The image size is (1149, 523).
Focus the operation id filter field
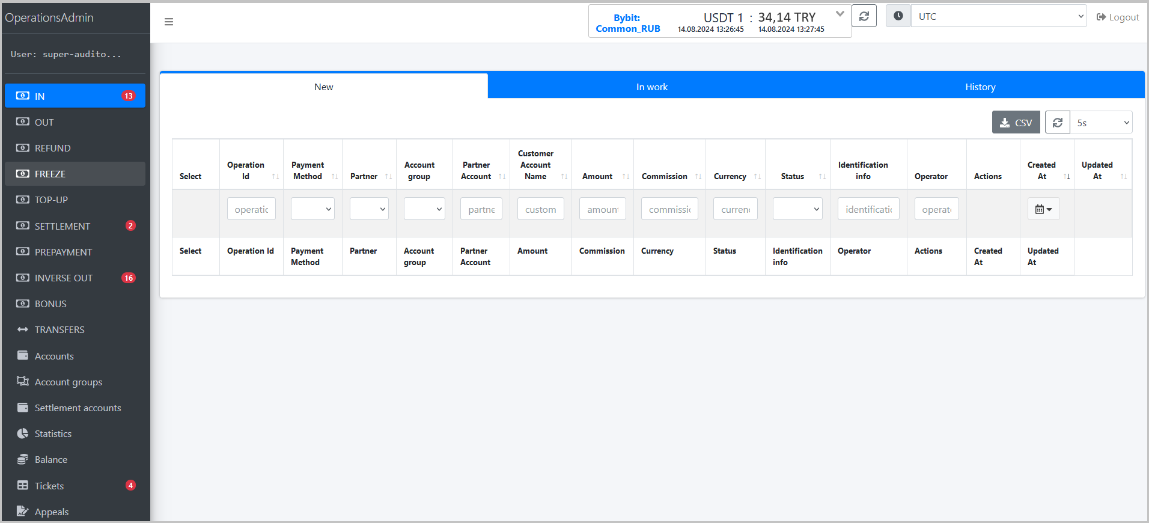tap(251, 209)
